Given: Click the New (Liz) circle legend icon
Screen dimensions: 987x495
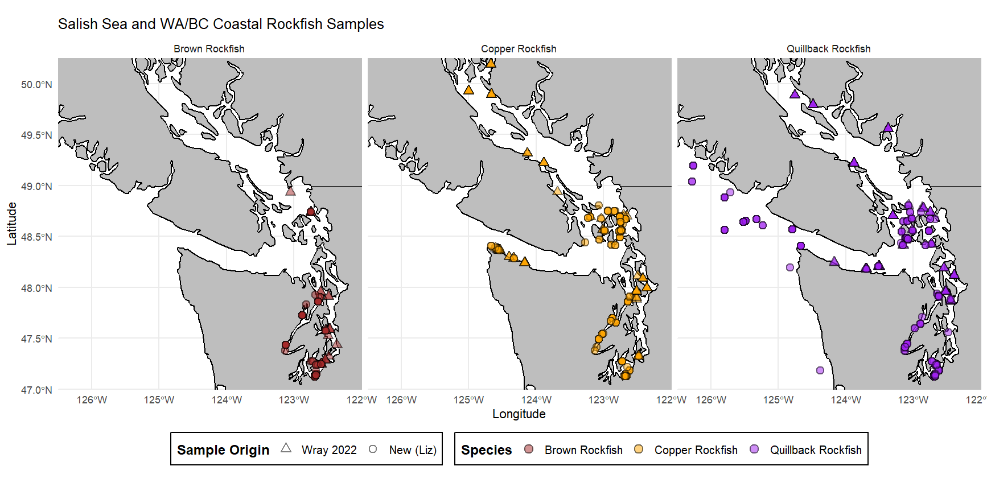Looking at the screenshot, I should click(373, 449).
